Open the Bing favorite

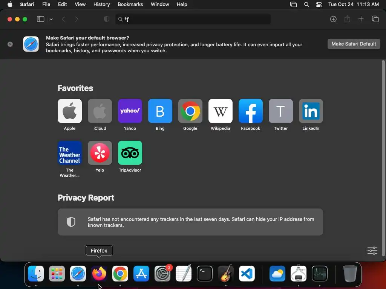(x=160, y=111)
